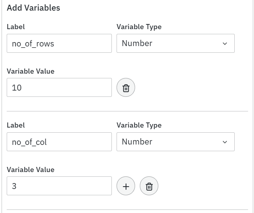This screenshot has height=213, width=254.
Task: Delete the no_of_rows variable using trash icon
Action: click(126, 88)
